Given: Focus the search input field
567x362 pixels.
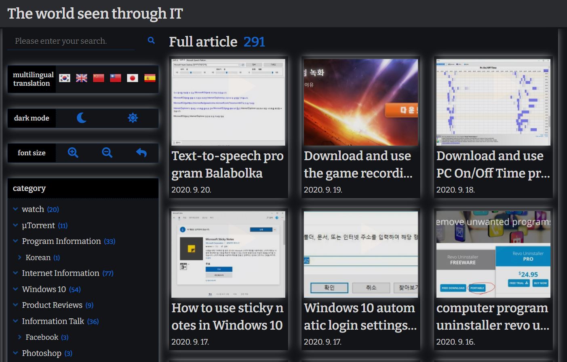Looking at the screenshot, I should [x=71, y=41].
